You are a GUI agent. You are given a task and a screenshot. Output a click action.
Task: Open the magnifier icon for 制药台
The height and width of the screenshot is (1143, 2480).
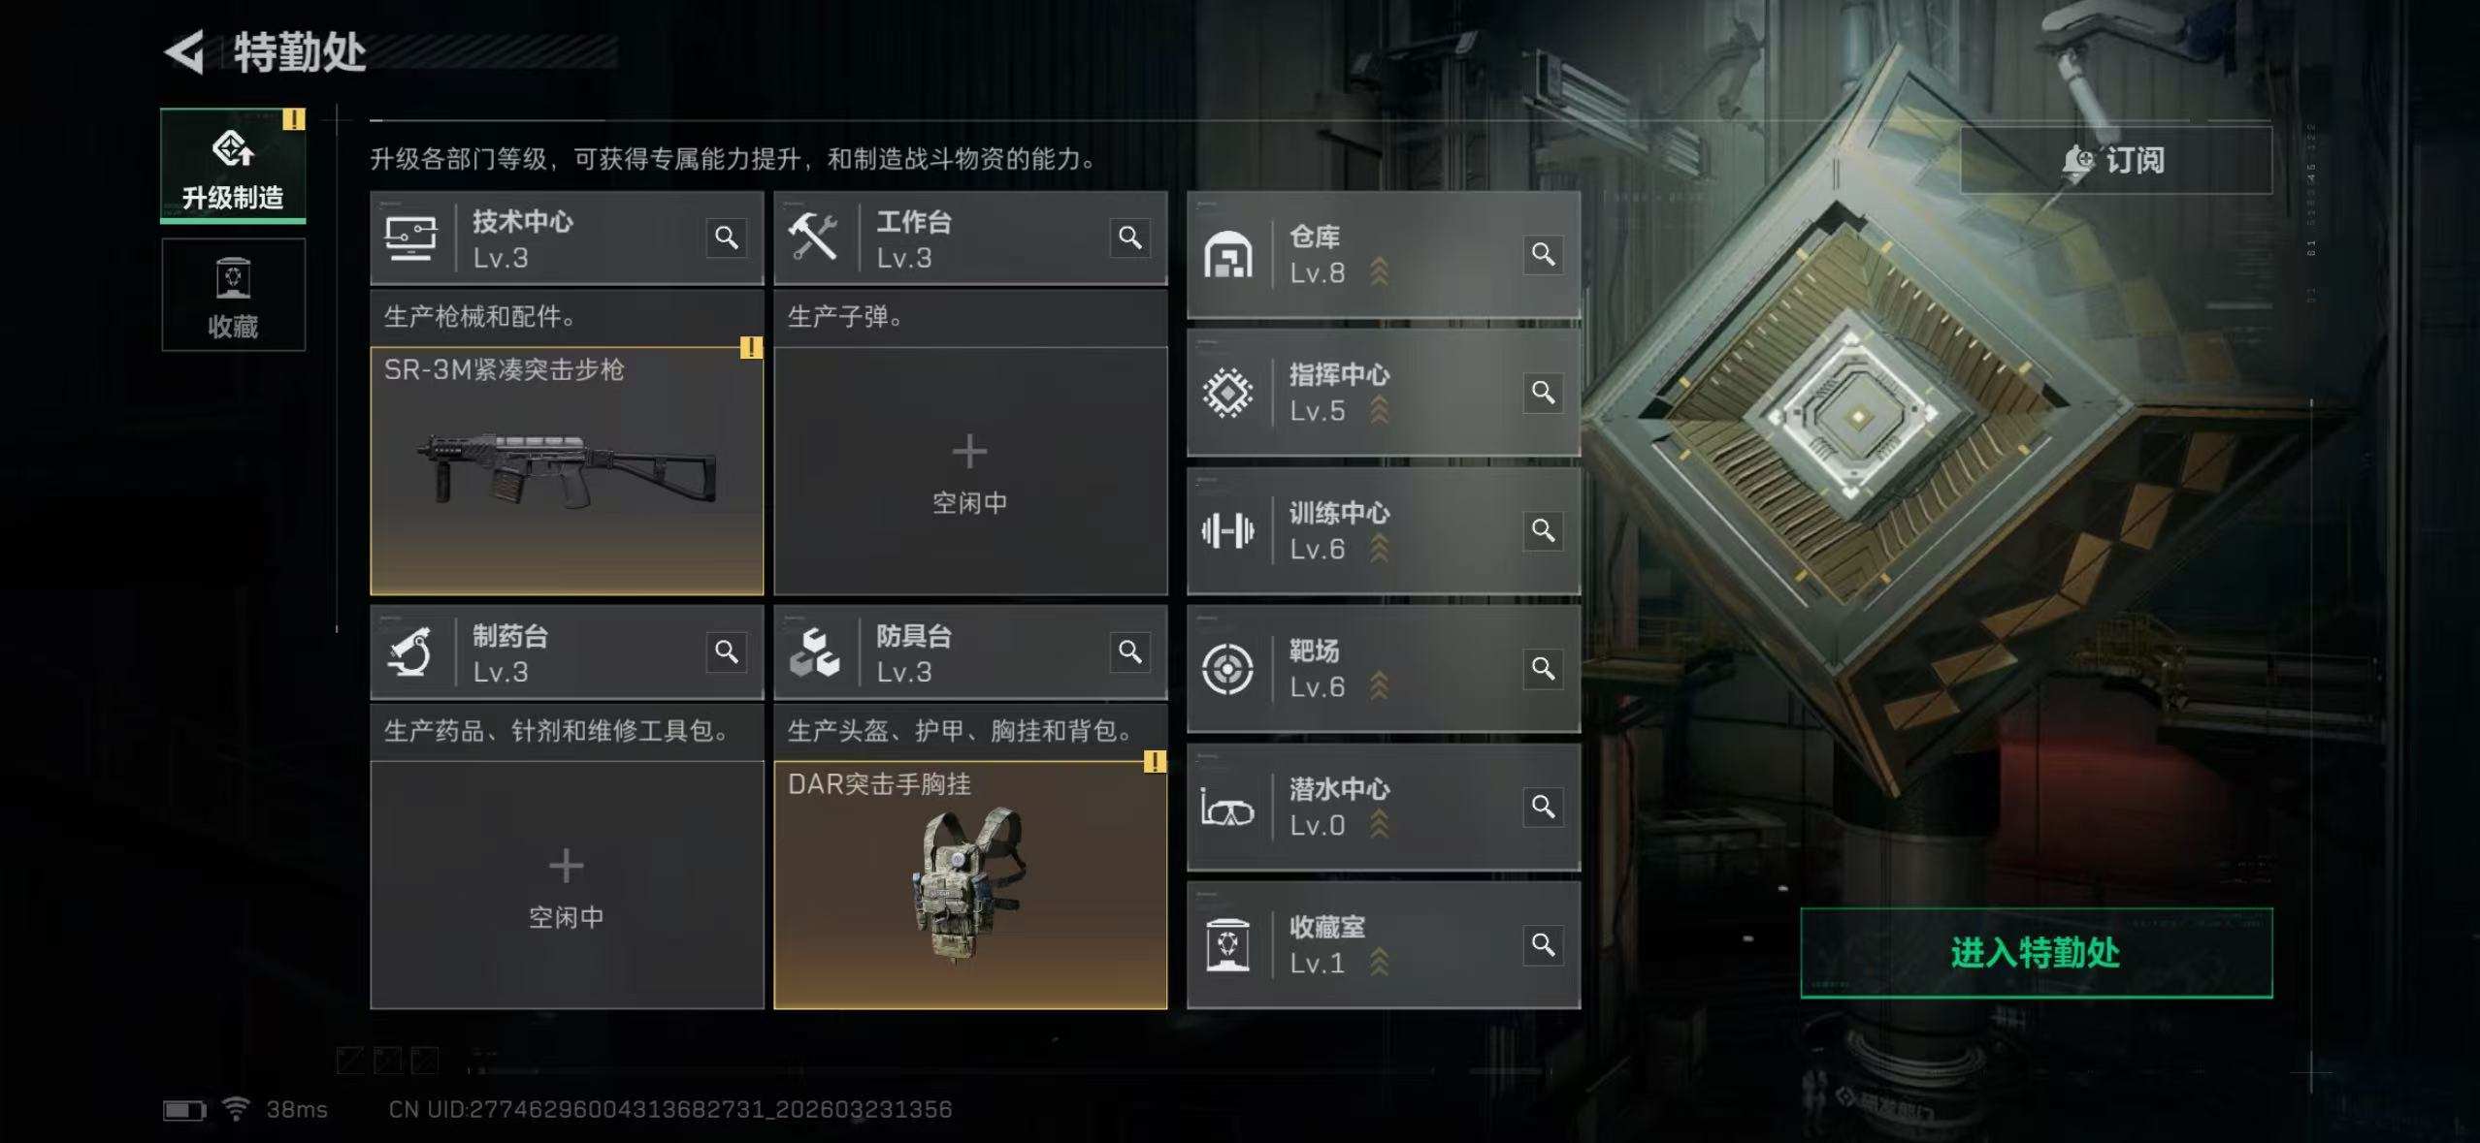(x=726, y=651)
